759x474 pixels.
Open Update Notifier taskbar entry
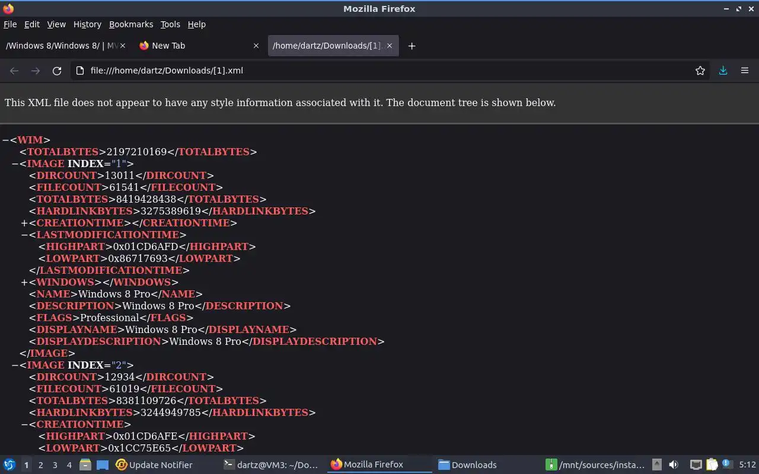point(154,465)
